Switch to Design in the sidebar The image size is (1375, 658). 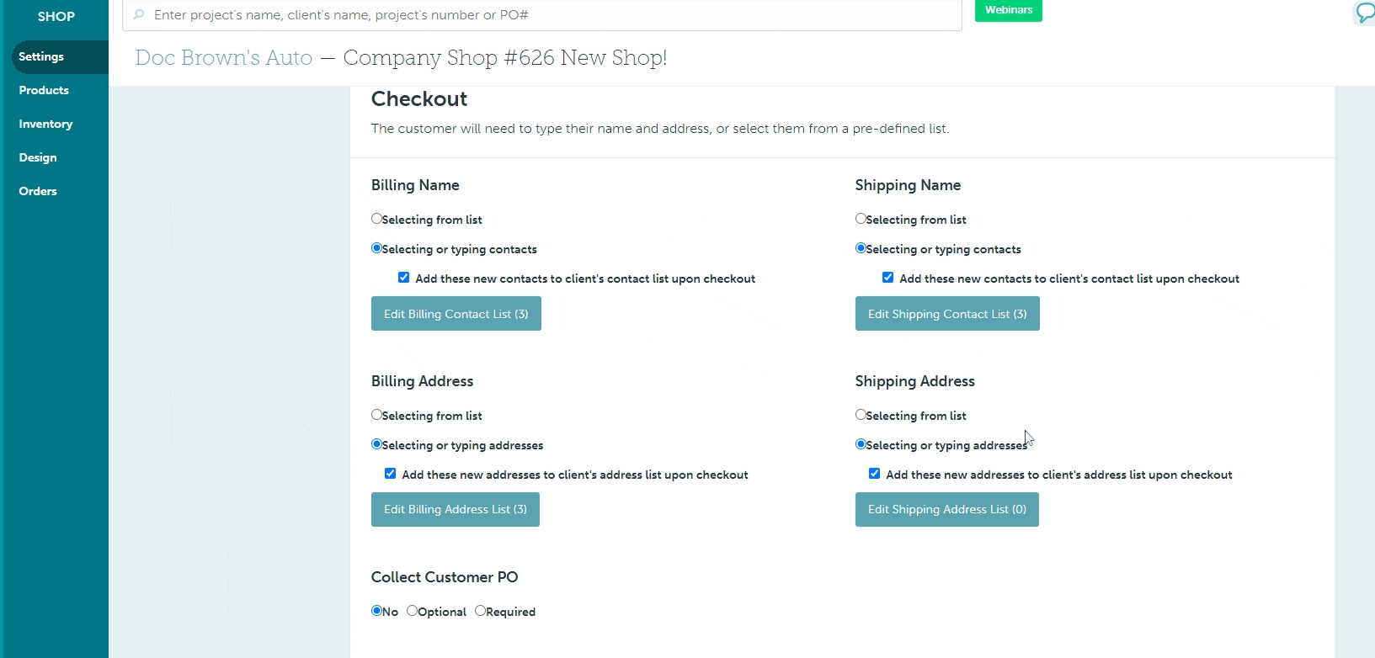[38, 157]
